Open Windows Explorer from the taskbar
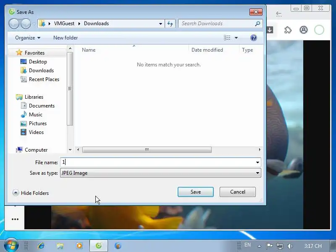Viewport: 336px width, 252px height. coord(60,246)
